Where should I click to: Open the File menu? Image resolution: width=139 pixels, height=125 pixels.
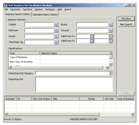click(x=6, y=10)
